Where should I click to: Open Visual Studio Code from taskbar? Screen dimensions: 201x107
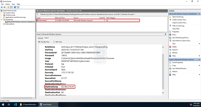[15, 104]
